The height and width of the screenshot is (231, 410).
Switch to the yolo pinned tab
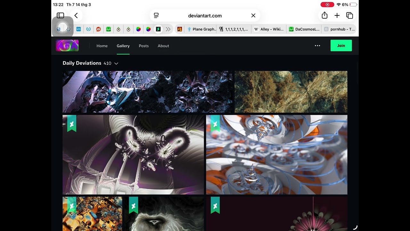tap(78, 29)
